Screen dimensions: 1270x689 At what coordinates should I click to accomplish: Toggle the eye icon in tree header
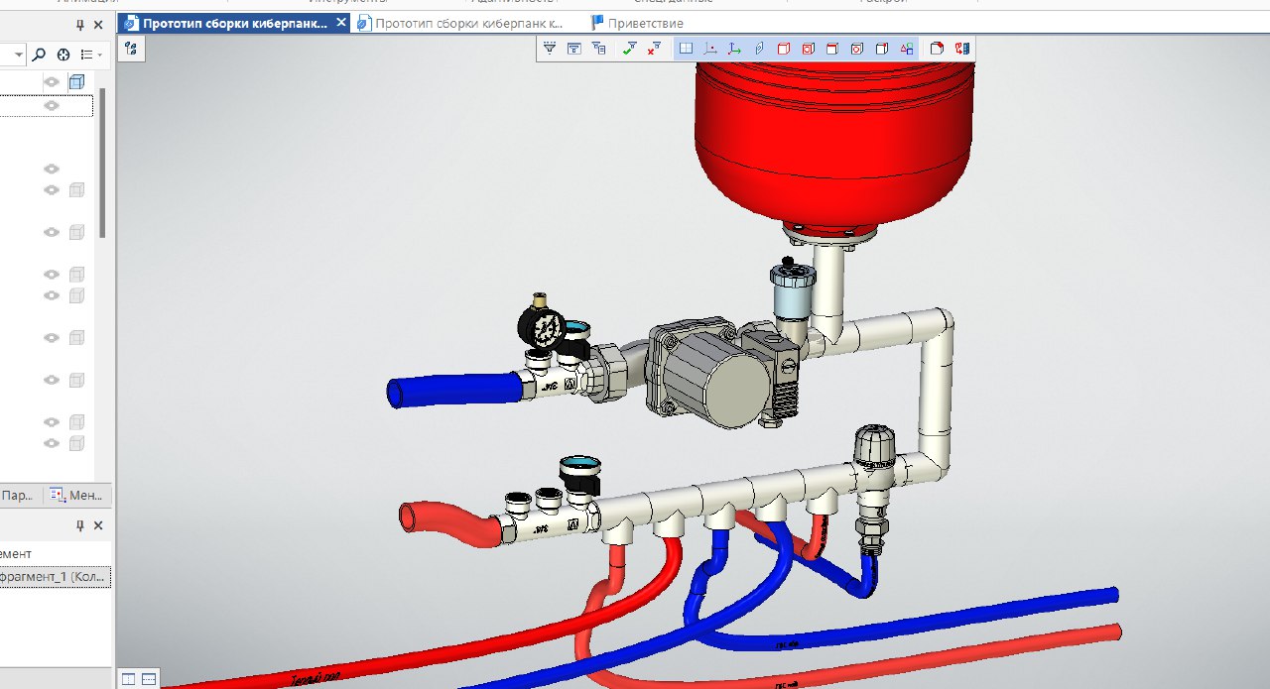click(52, 81)
